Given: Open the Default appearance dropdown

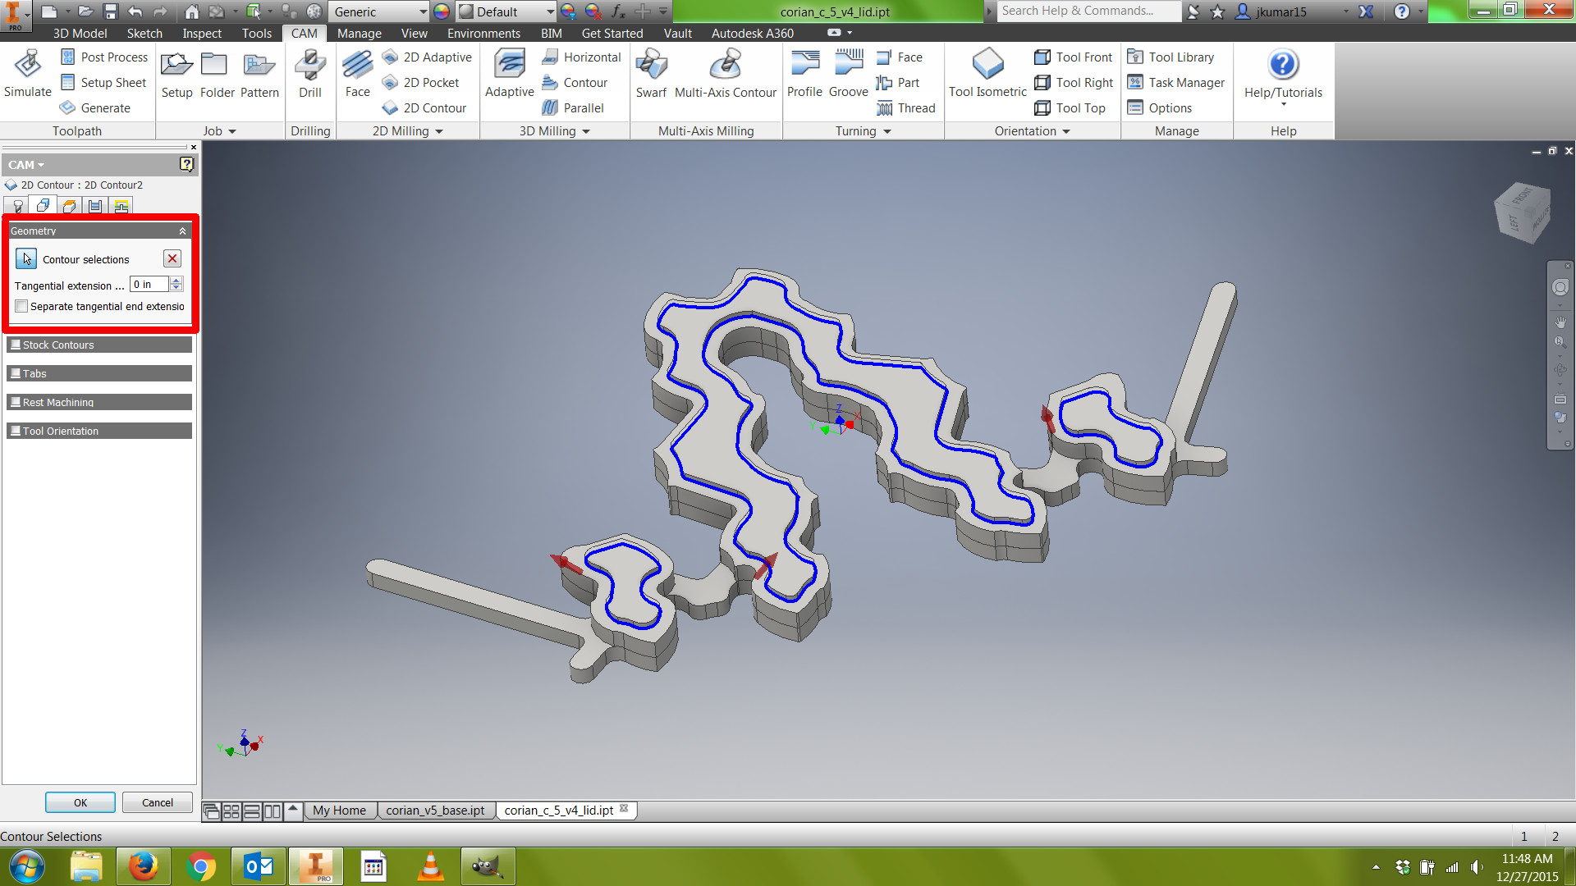Looking at the screenshot, I should pos(506,11).
